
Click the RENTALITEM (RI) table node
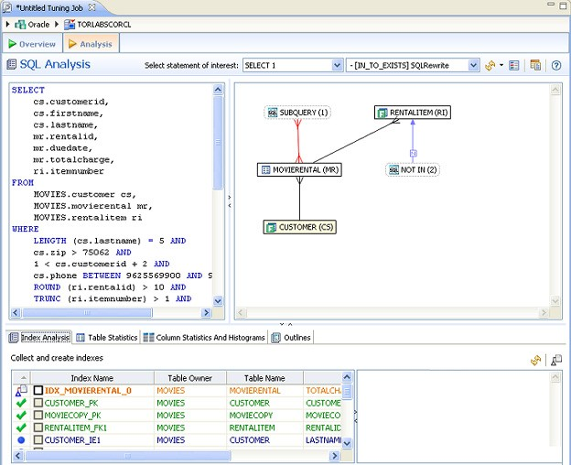[x=413, y=113]
